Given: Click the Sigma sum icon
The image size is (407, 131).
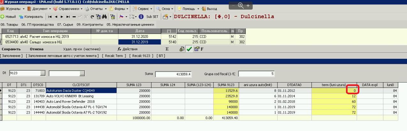Looking at the screenshot, I should [x=167, y=49].
